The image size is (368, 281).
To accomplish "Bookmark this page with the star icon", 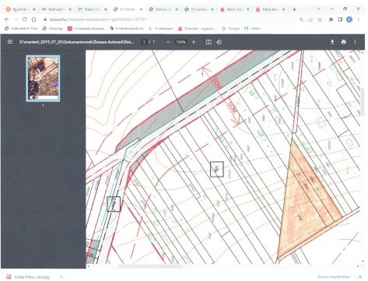I will 320,19.
